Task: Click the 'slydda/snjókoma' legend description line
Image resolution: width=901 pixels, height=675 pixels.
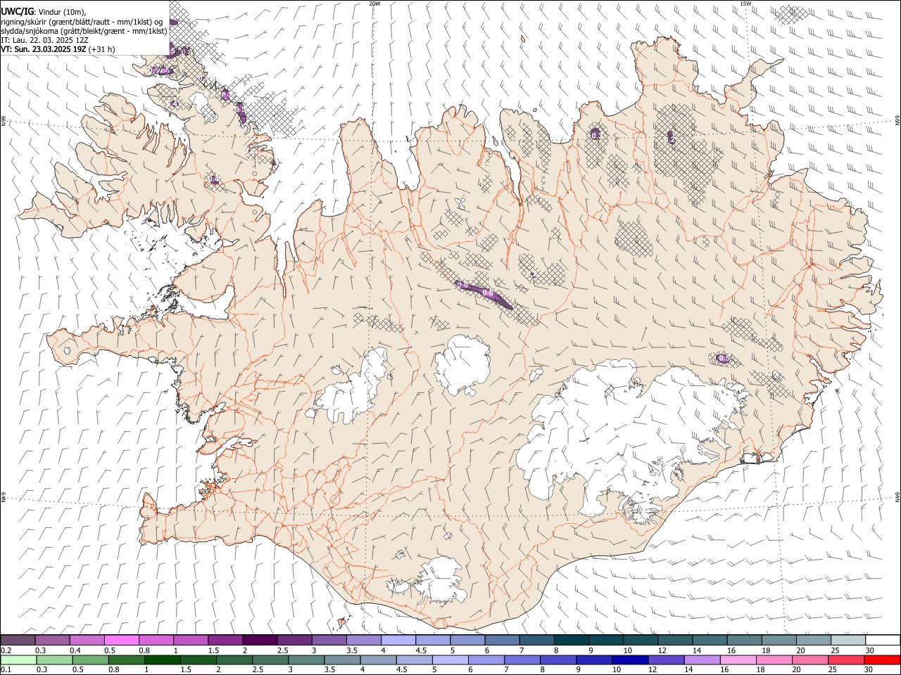Action: pyautogui.click(x=84, y=30)
